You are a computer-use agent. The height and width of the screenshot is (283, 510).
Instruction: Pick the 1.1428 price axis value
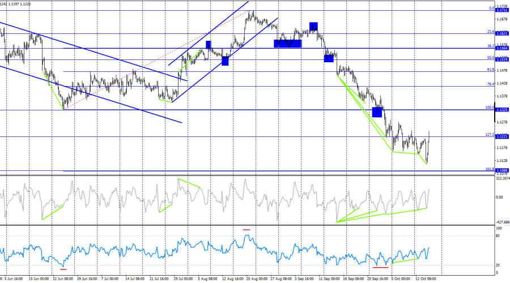(x=502, y=84)
